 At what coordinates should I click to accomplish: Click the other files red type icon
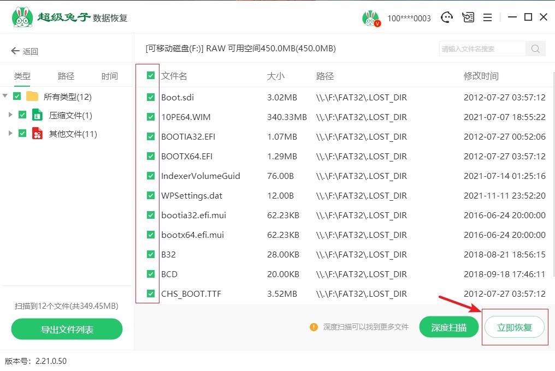(x=37, y=133)
